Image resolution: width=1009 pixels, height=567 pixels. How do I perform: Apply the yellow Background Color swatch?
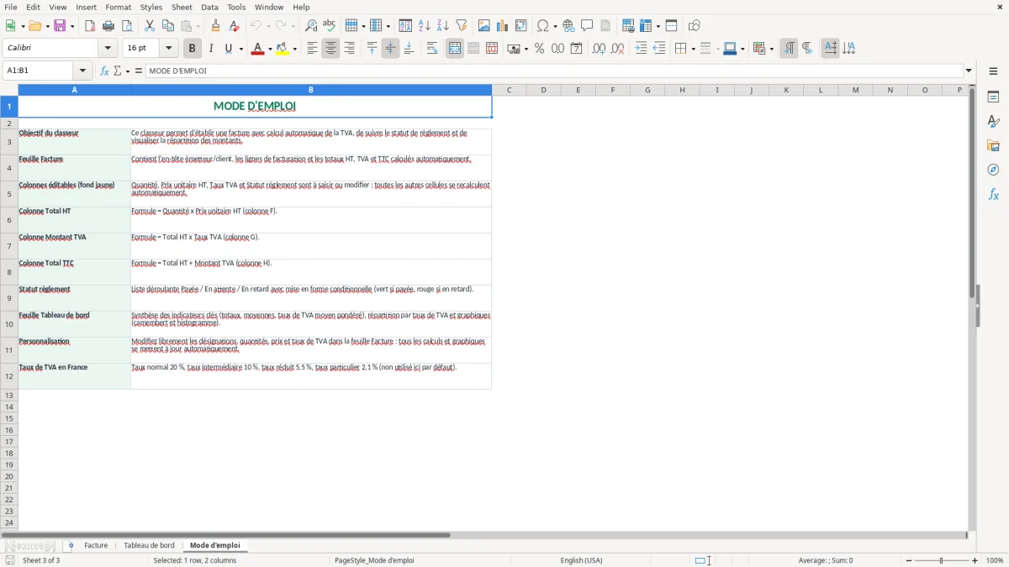pyautogui.click(x=283, y=49)
